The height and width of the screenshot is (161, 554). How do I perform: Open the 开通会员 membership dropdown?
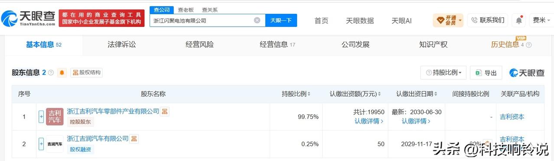[448, 20]
